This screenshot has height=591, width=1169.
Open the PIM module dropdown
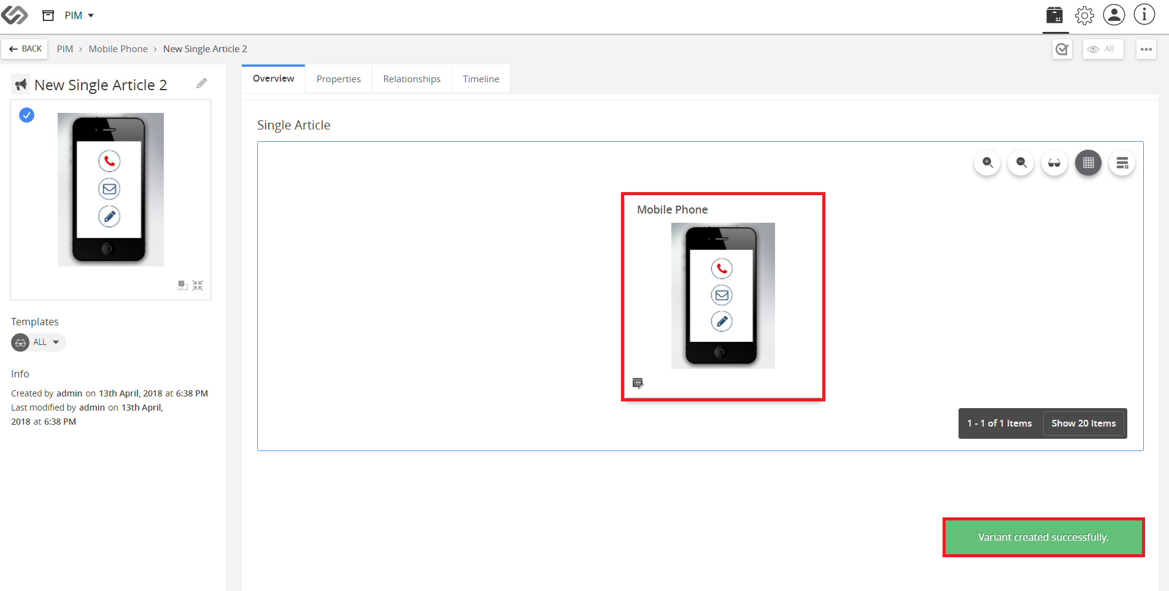(x=79, y=15)
